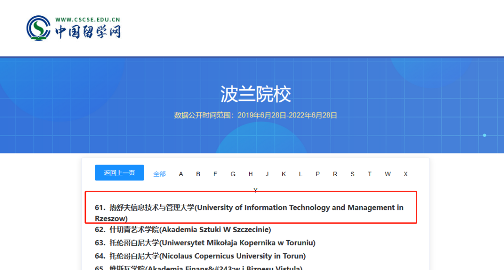Filter schools by letter K
This screenshot has width=504, height=270.
point(284,174)
